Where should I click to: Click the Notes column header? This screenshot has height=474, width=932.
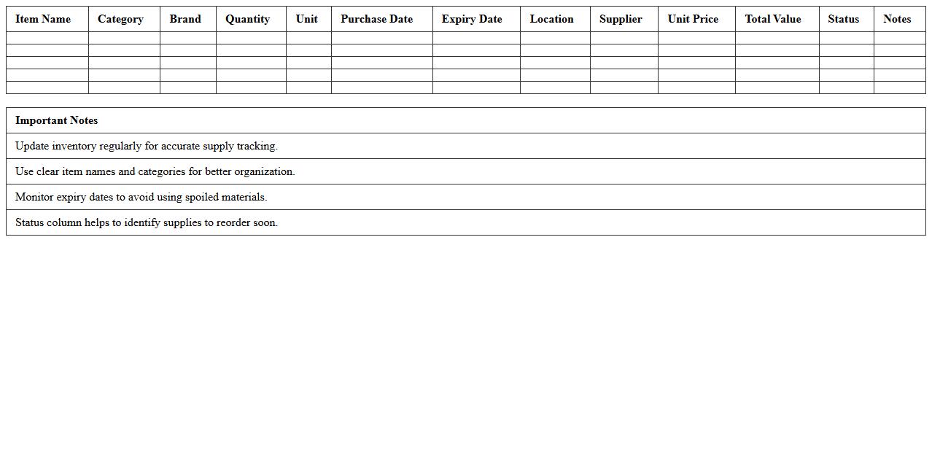(x=897, y=19)
